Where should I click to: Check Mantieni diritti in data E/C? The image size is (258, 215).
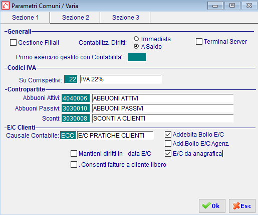pyautogui.click(x=74, y=153)
